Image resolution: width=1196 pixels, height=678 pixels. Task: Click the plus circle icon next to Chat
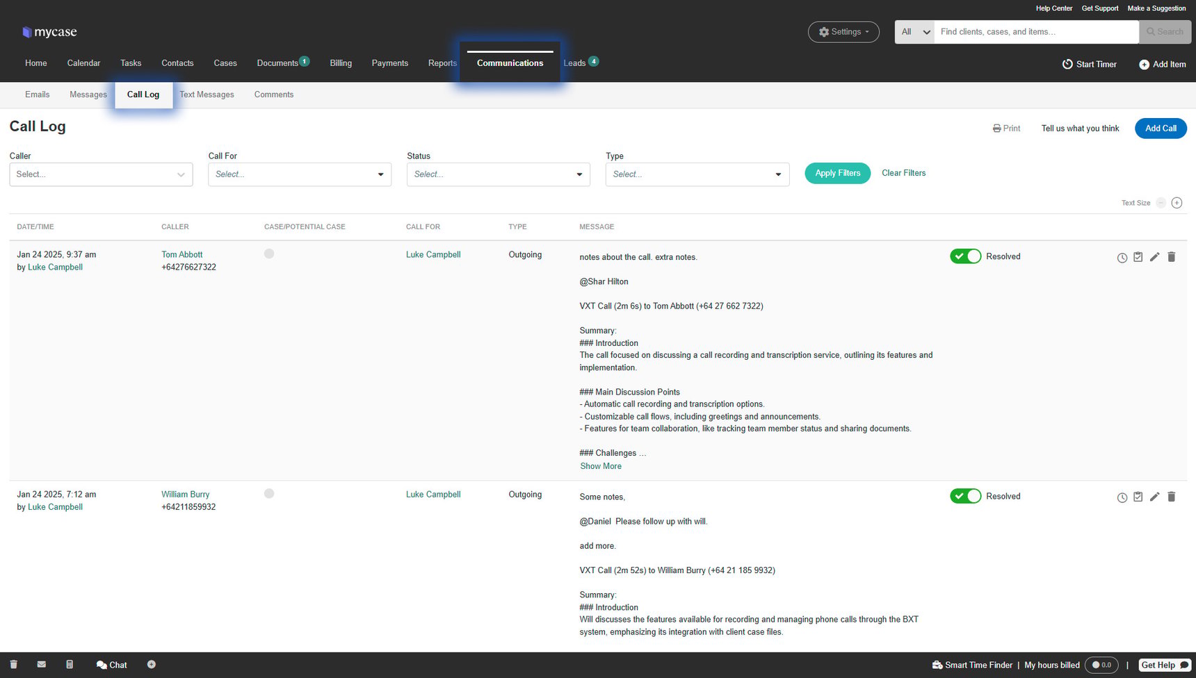pyautogui.click(x=152, y=665)
